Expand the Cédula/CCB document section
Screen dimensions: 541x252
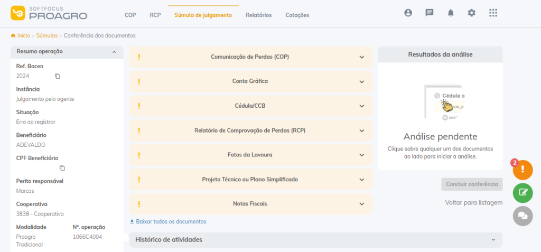(250, 106)
